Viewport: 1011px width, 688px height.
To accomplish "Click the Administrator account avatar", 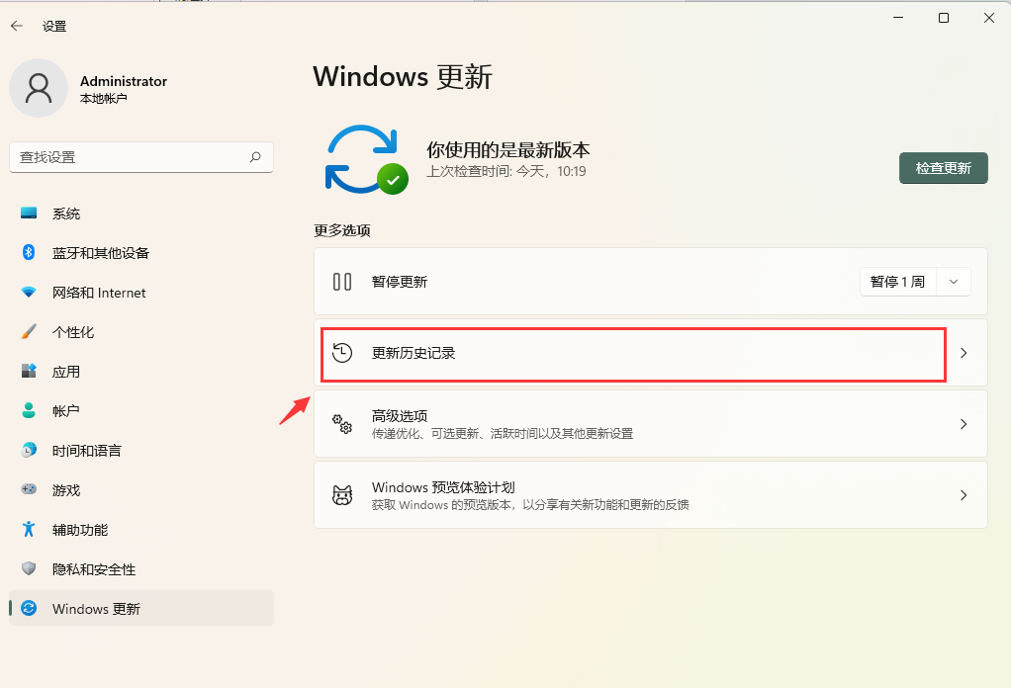I will click(x=39, y=88).
